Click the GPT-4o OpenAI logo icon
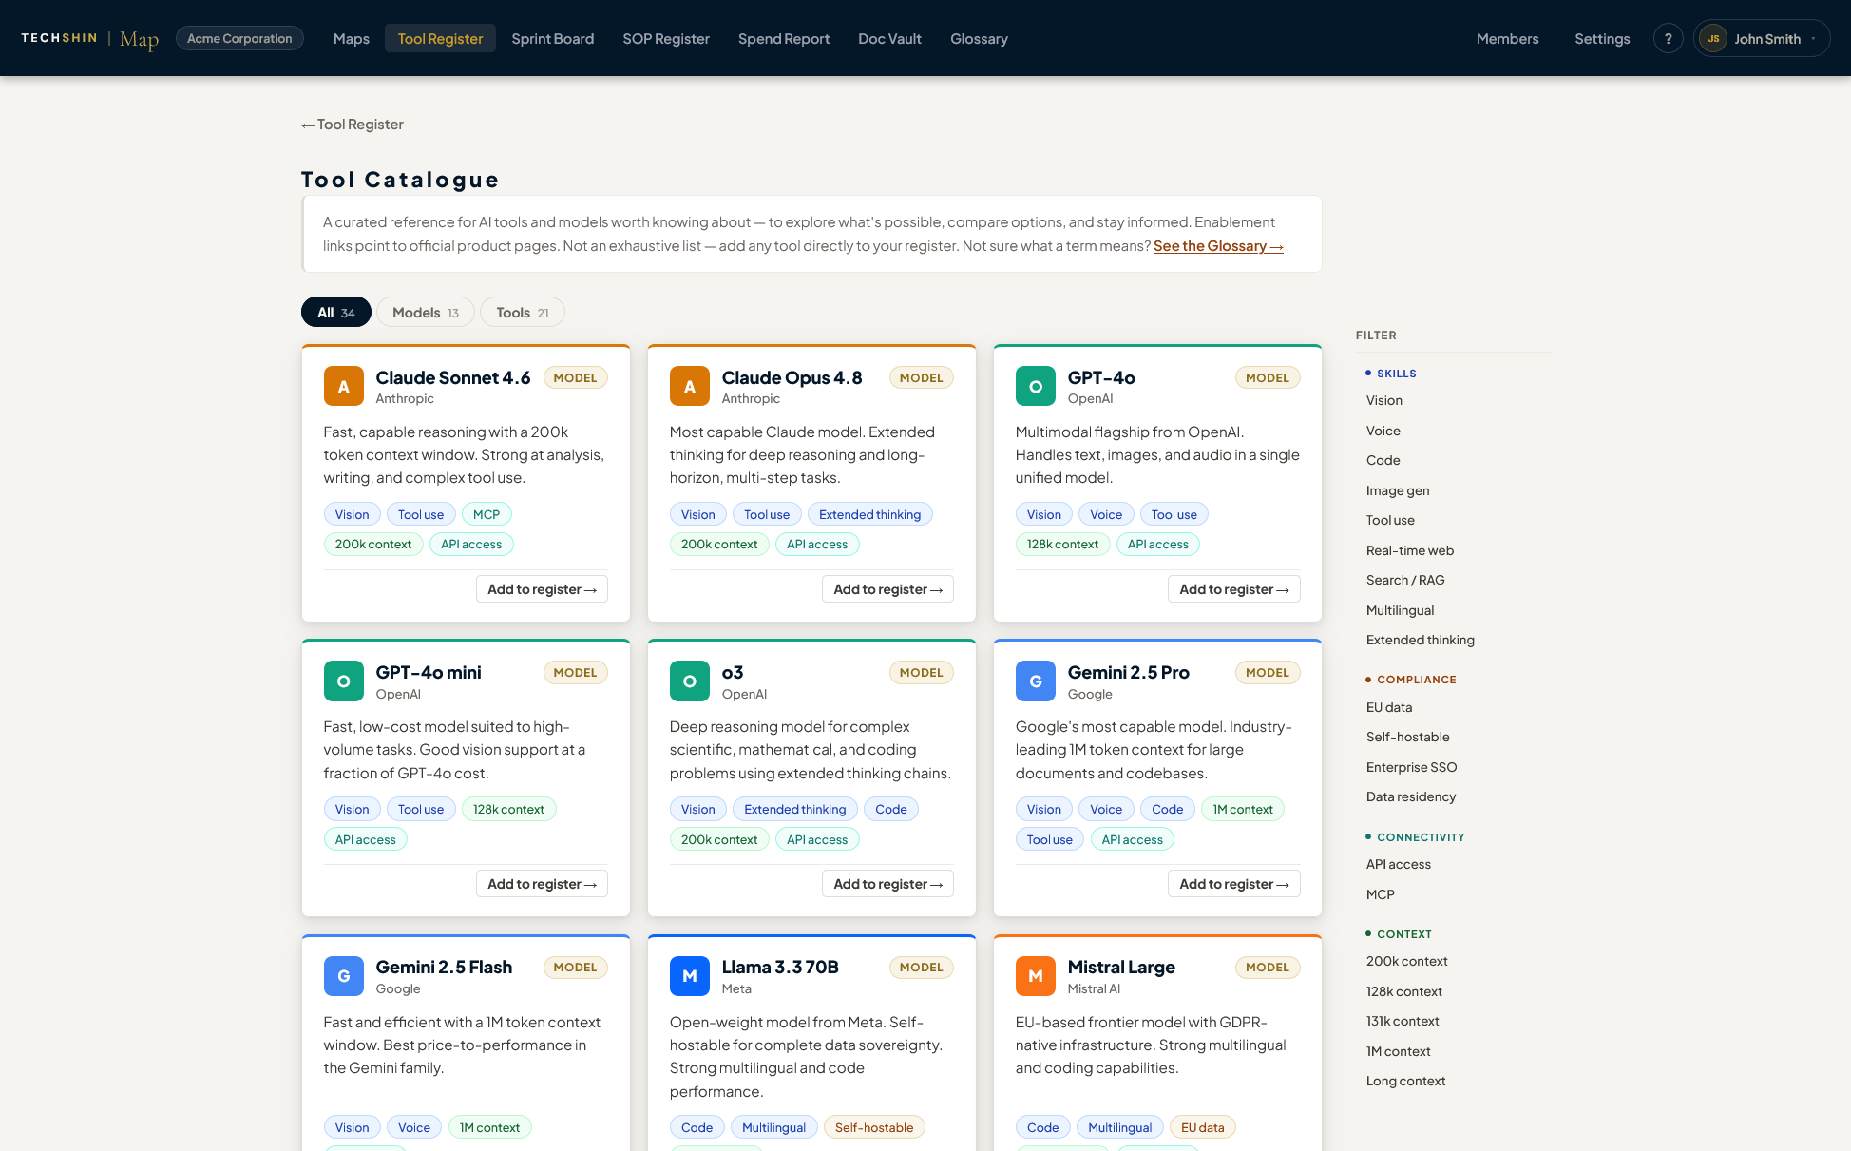This screenshot has height=1151, width=1851. click(x=1035, y=387)
